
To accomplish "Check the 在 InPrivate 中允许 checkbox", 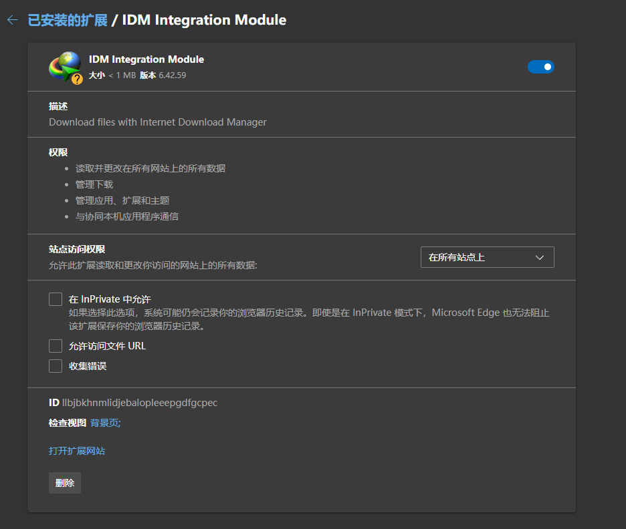I will [56, 299].
